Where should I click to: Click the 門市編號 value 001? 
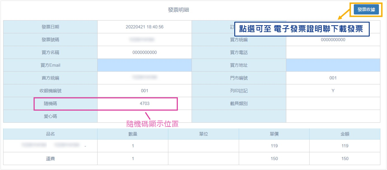(333, 78)
